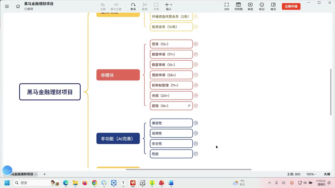The image size is (335, 188).
Task: Expand 易用性 branch via the 15 badge
Action: click(x=196, y=133)
